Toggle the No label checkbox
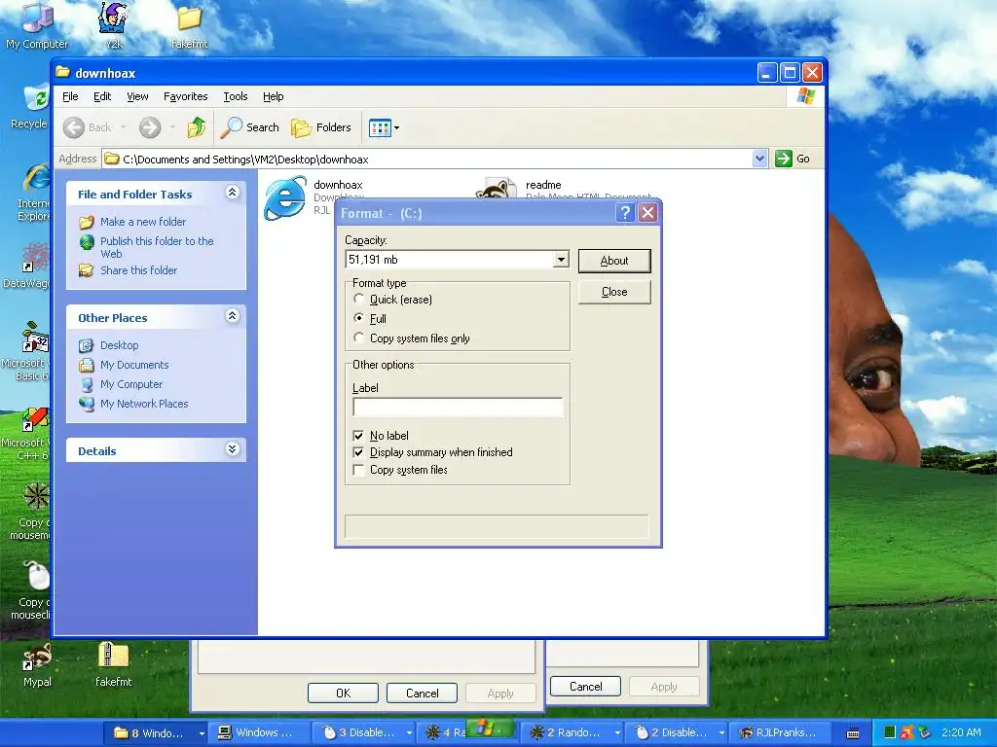 [x=358, y=436]
